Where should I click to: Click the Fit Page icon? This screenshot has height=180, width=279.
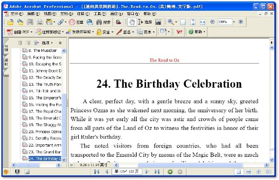pos(193,22)
